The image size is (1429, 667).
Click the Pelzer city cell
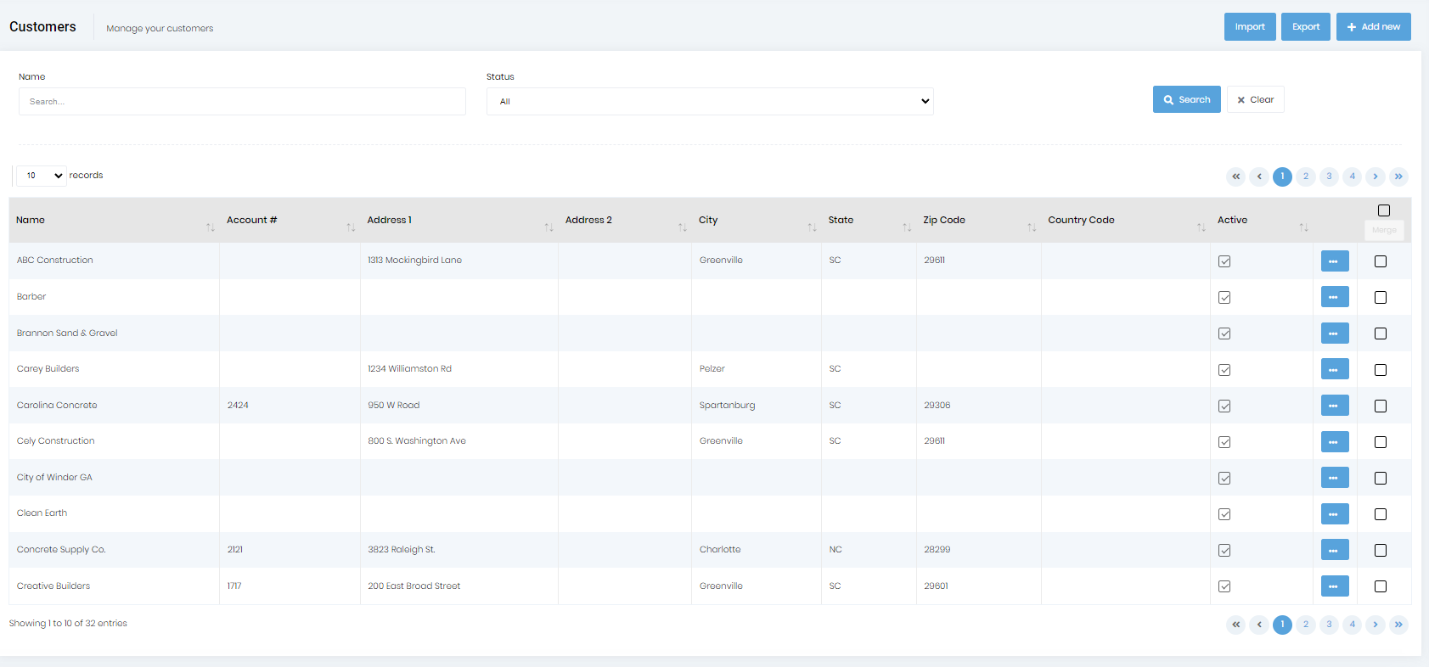[x=712, y=368]
